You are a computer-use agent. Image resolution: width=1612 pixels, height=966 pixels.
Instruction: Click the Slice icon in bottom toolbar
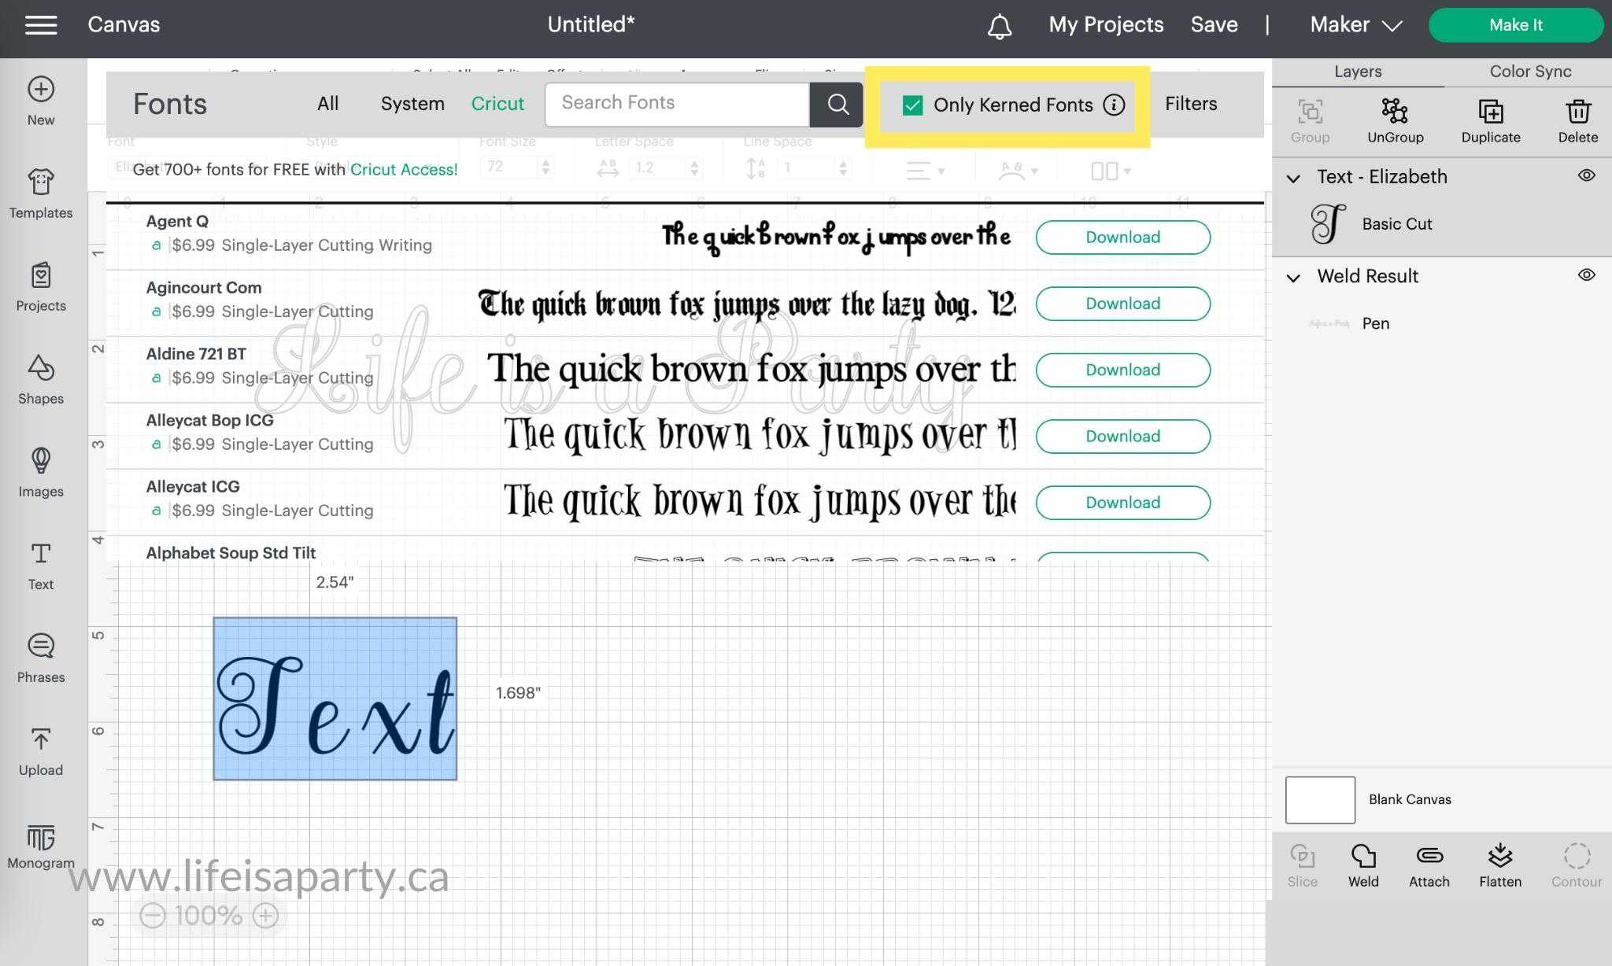pyautogui.click(x=1303, y=864)
